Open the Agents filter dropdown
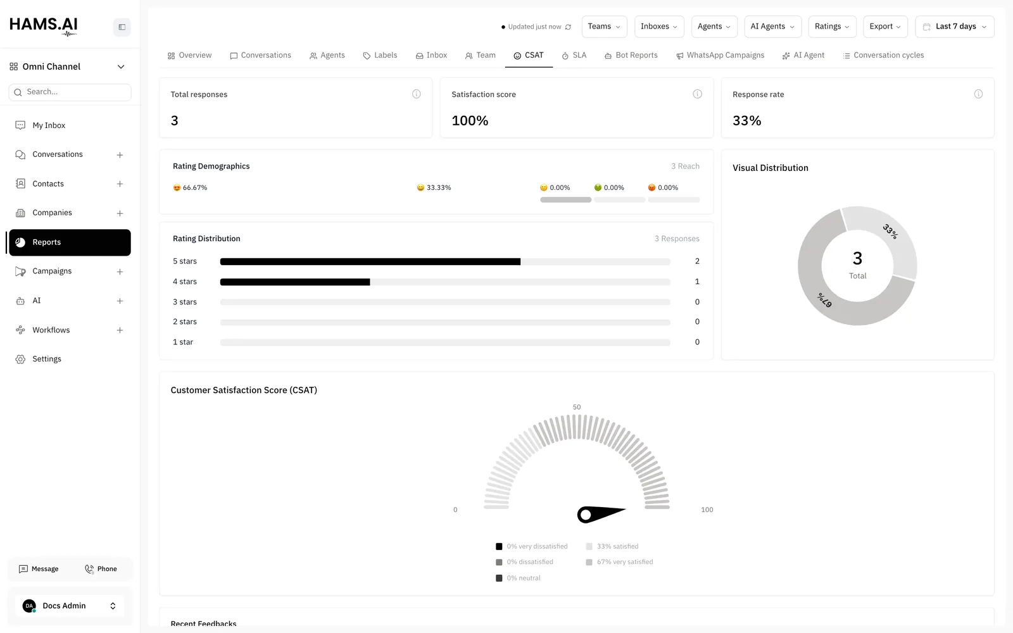1013x633 pixels. point(714,27)
